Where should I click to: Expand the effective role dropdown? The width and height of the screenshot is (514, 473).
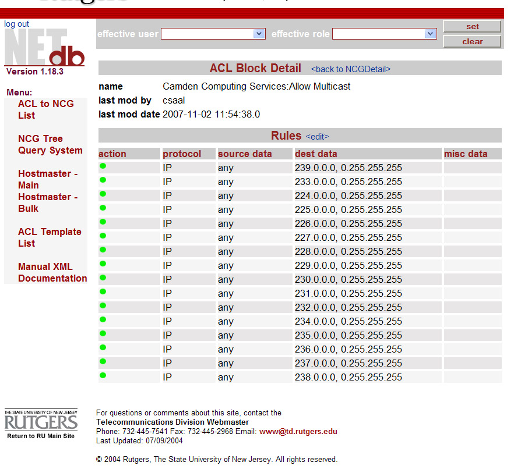point(384,34)
